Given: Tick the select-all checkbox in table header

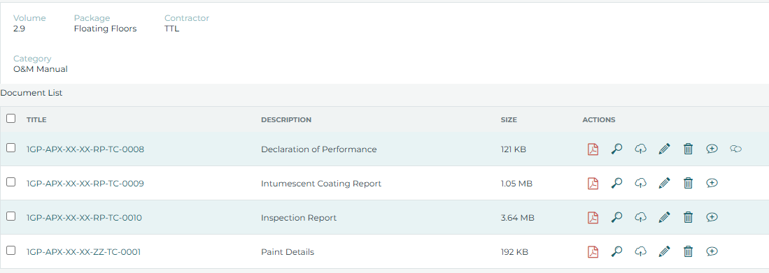Looking at the screenshot, I should [x=10, y=119].
